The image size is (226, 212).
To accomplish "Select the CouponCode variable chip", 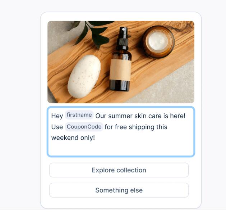I will coord(84,127).
